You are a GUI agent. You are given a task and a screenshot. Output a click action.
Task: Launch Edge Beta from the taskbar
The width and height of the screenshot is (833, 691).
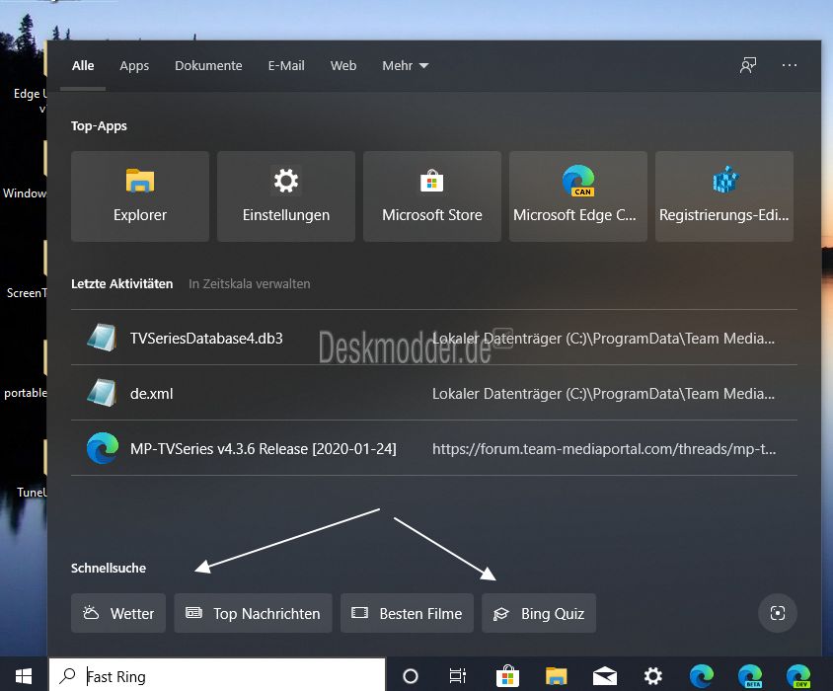749,676
